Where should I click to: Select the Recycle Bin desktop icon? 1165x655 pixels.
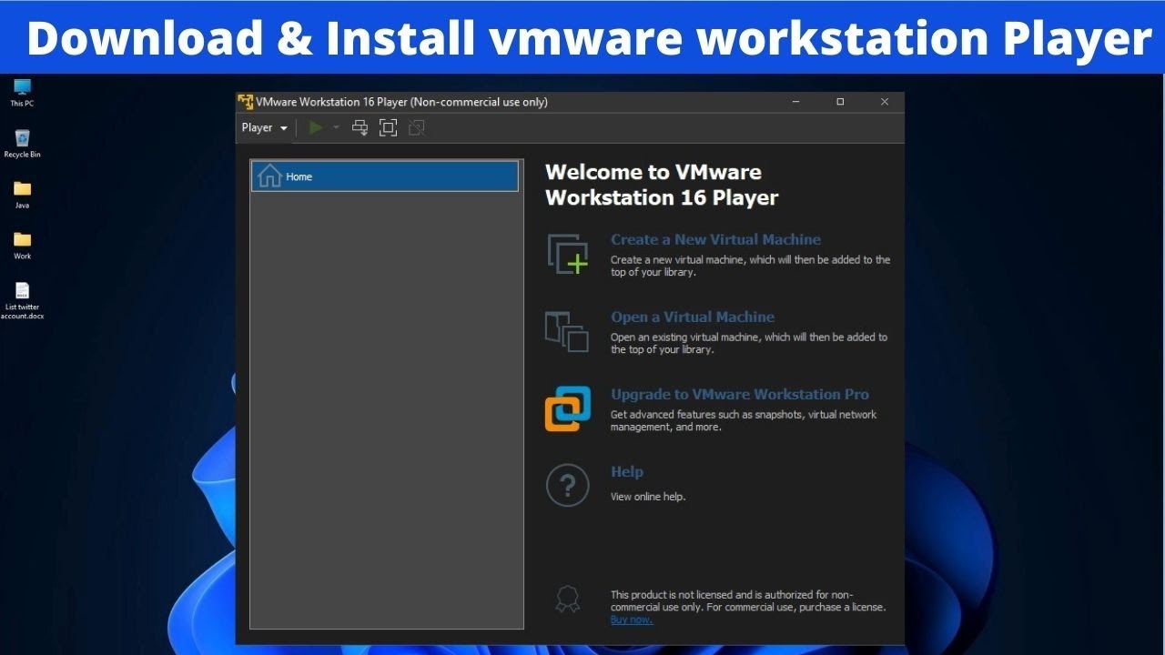[x=22, y=144]
